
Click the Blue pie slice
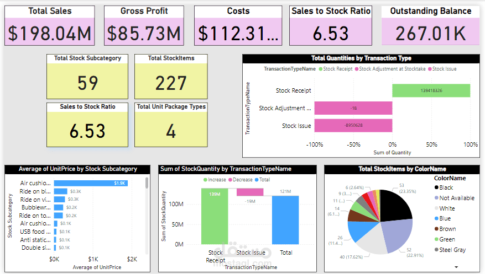[x=361, y=230]
